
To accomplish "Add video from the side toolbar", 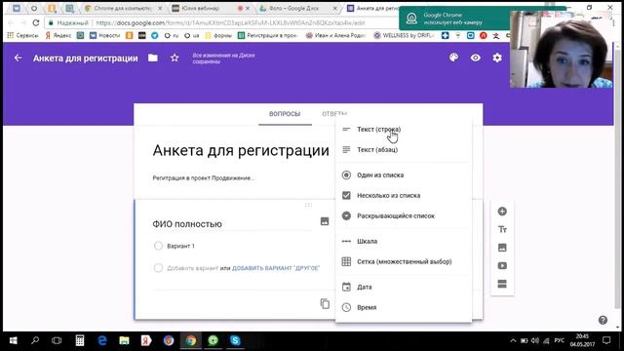I will 502,265.
